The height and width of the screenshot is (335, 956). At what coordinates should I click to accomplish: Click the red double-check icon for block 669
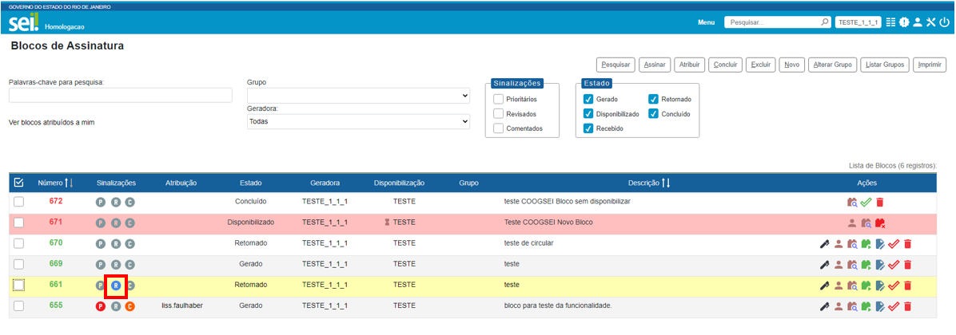click(894, 265)
